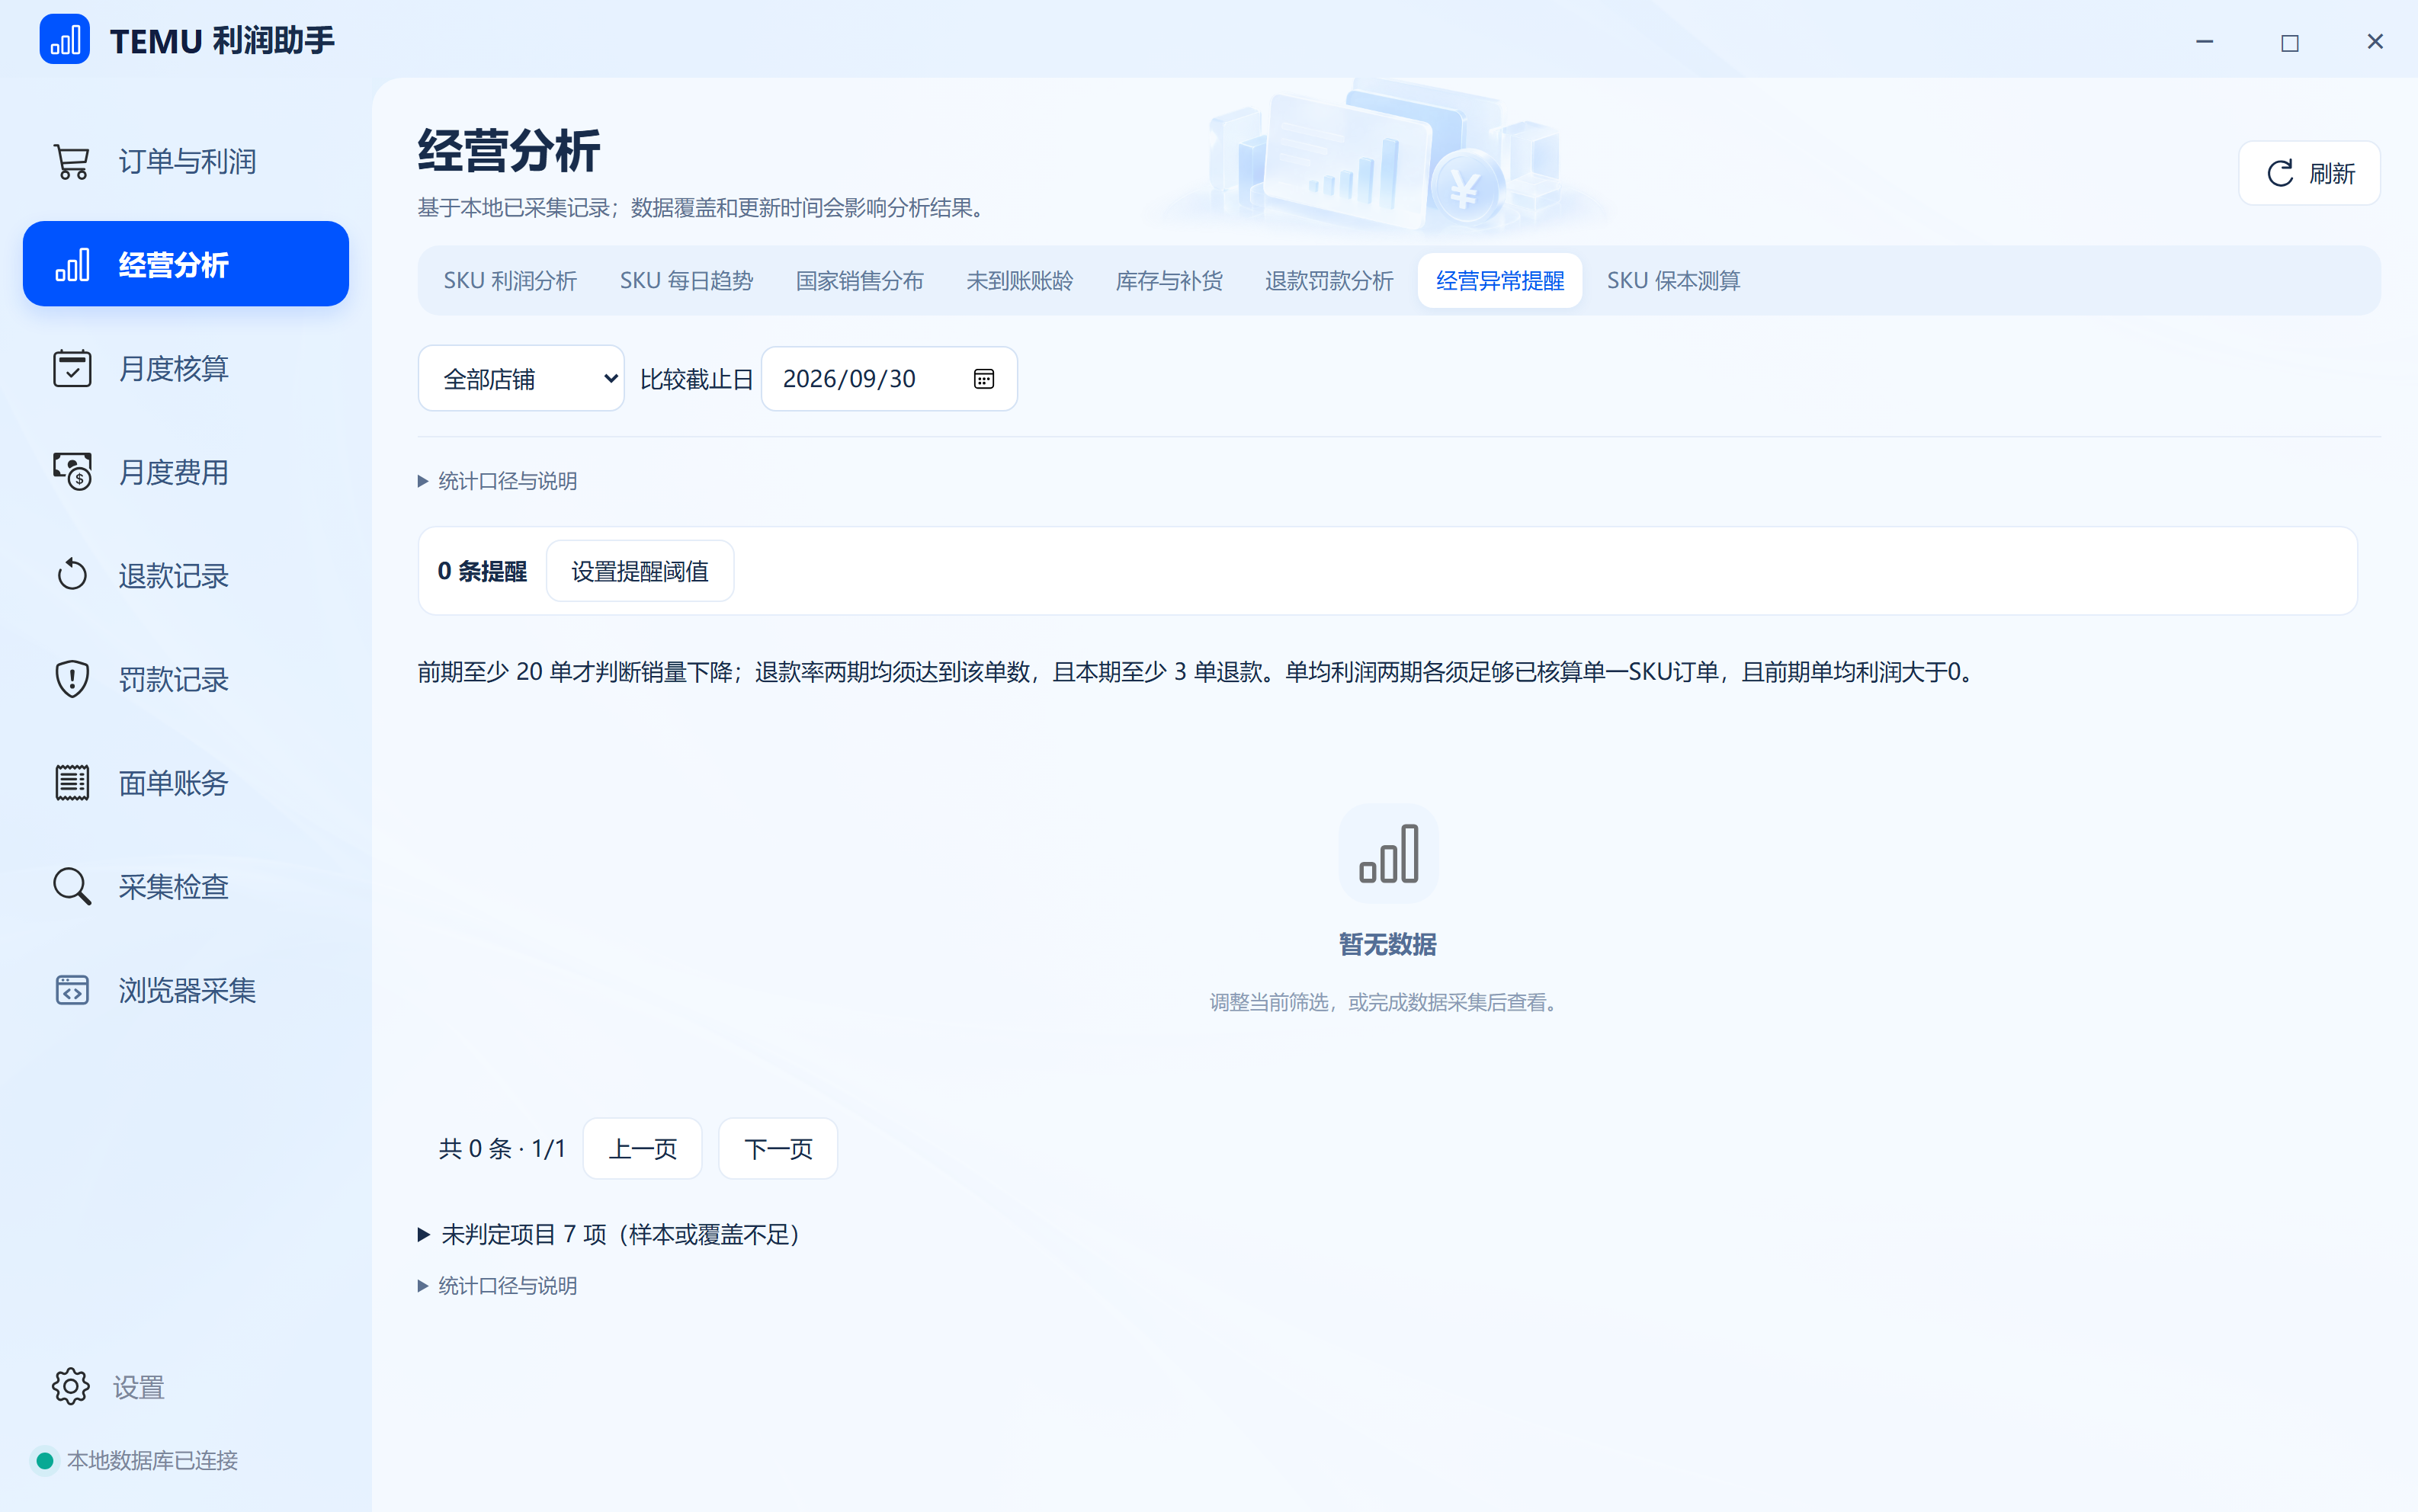
Task: Click the 本地数据库已连接 status text
Action: pyautogui.click(x=152, y=1461)
